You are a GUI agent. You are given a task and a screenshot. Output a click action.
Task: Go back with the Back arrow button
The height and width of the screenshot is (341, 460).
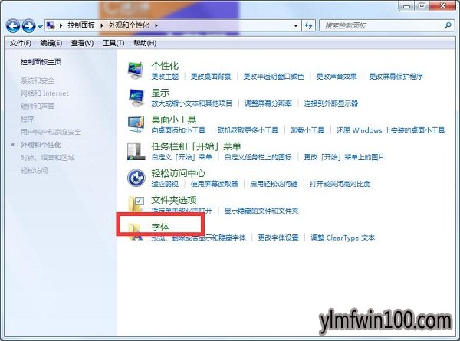point(13,26)
